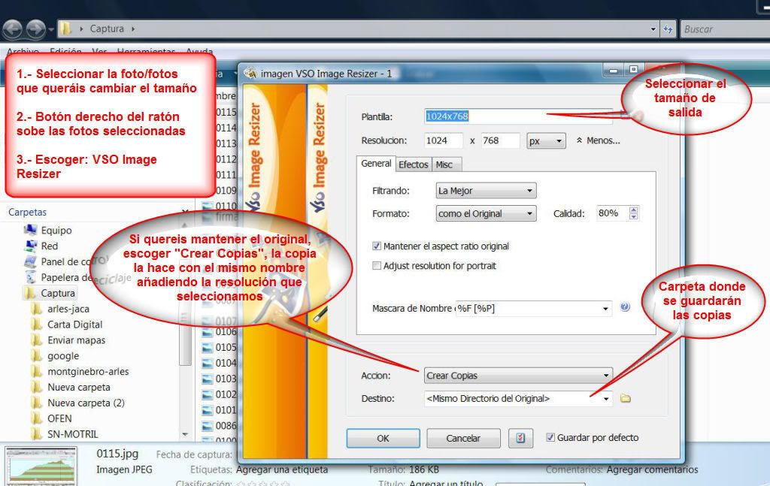This screenshot has height=486, width=770.
Task: Switch to the Efectos tab
Action: click(413, 165)
